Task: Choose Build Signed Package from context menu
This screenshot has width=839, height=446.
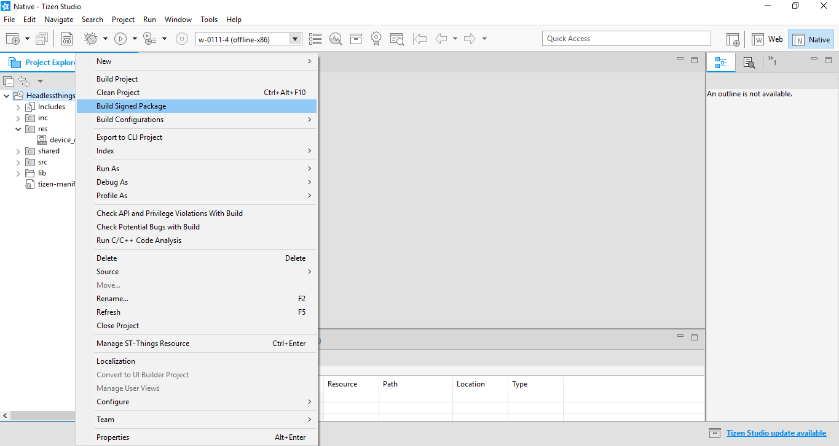Action: (x=132, y=106)
